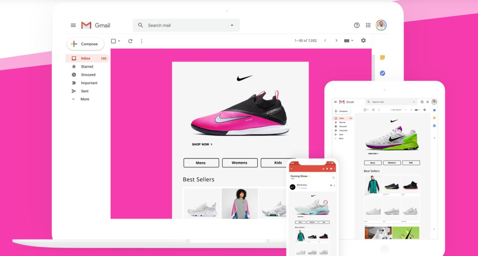Open the account avatar on the laptop Gmail
This screenshot has width=478, height=256.
(381, 25)
